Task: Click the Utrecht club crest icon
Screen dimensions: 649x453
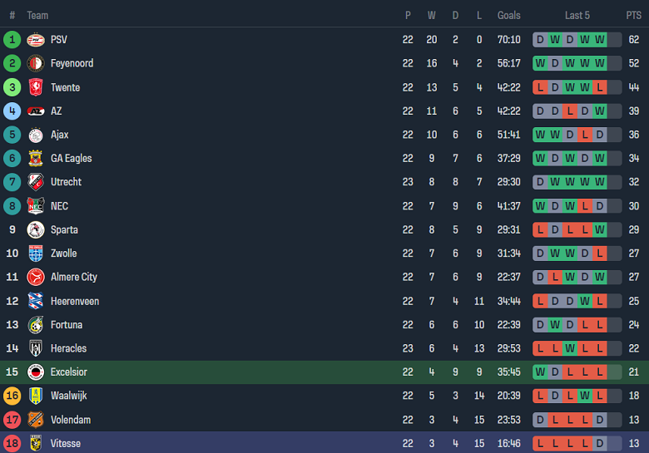Action: pos(35,182)
